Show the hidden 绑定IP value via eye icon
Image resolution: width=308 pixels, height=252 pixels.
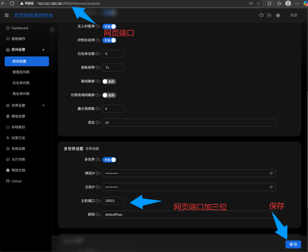[x=271, y=173]
